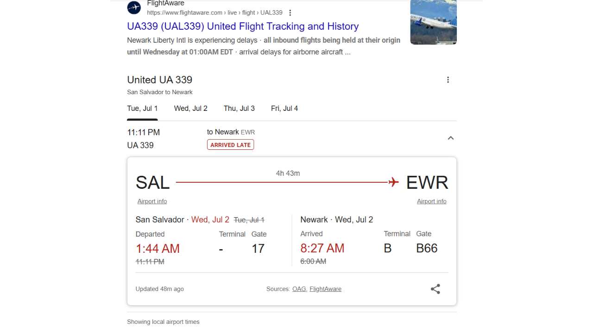Open the OAG source link
593x334 pixels.
[299, 289]
